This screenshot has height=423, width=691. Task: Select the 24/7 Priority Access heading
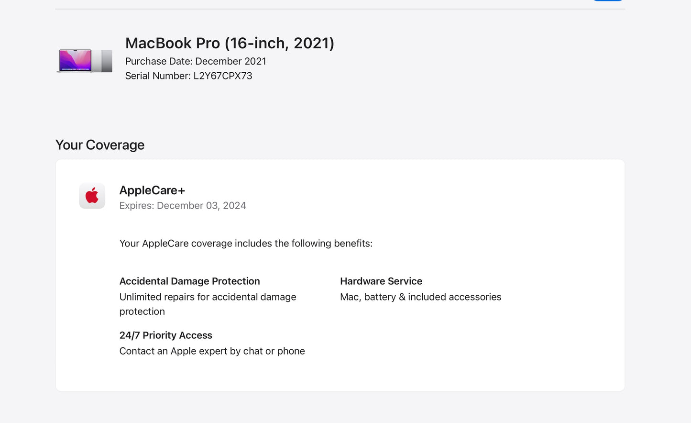(165, 335)
